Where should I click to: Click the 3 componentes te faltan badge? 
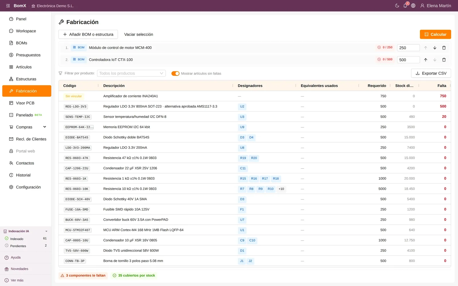click(83, 275)
